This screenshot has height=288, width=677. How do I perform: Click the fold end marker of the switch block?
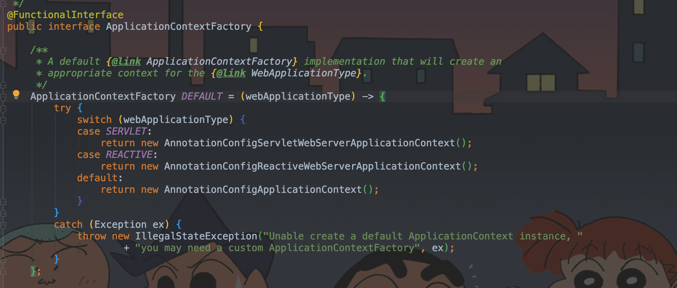click(3, 202)
